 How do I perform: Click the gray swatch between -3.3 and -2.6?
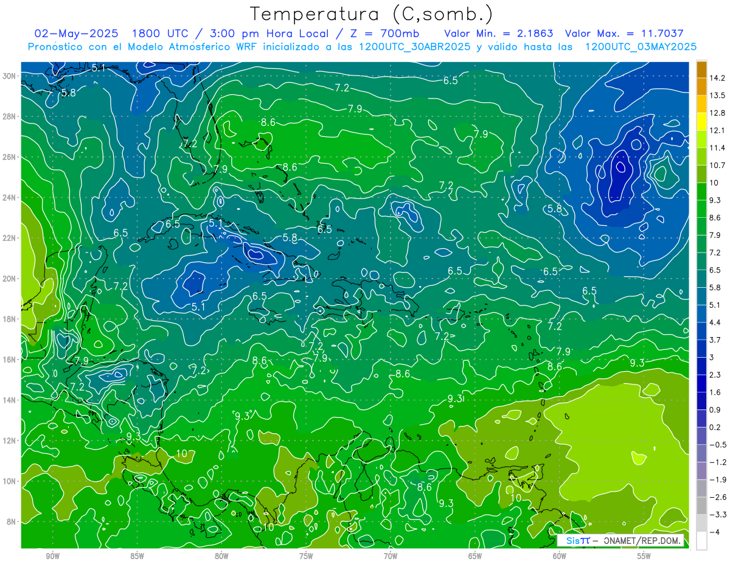pos(701,506)
